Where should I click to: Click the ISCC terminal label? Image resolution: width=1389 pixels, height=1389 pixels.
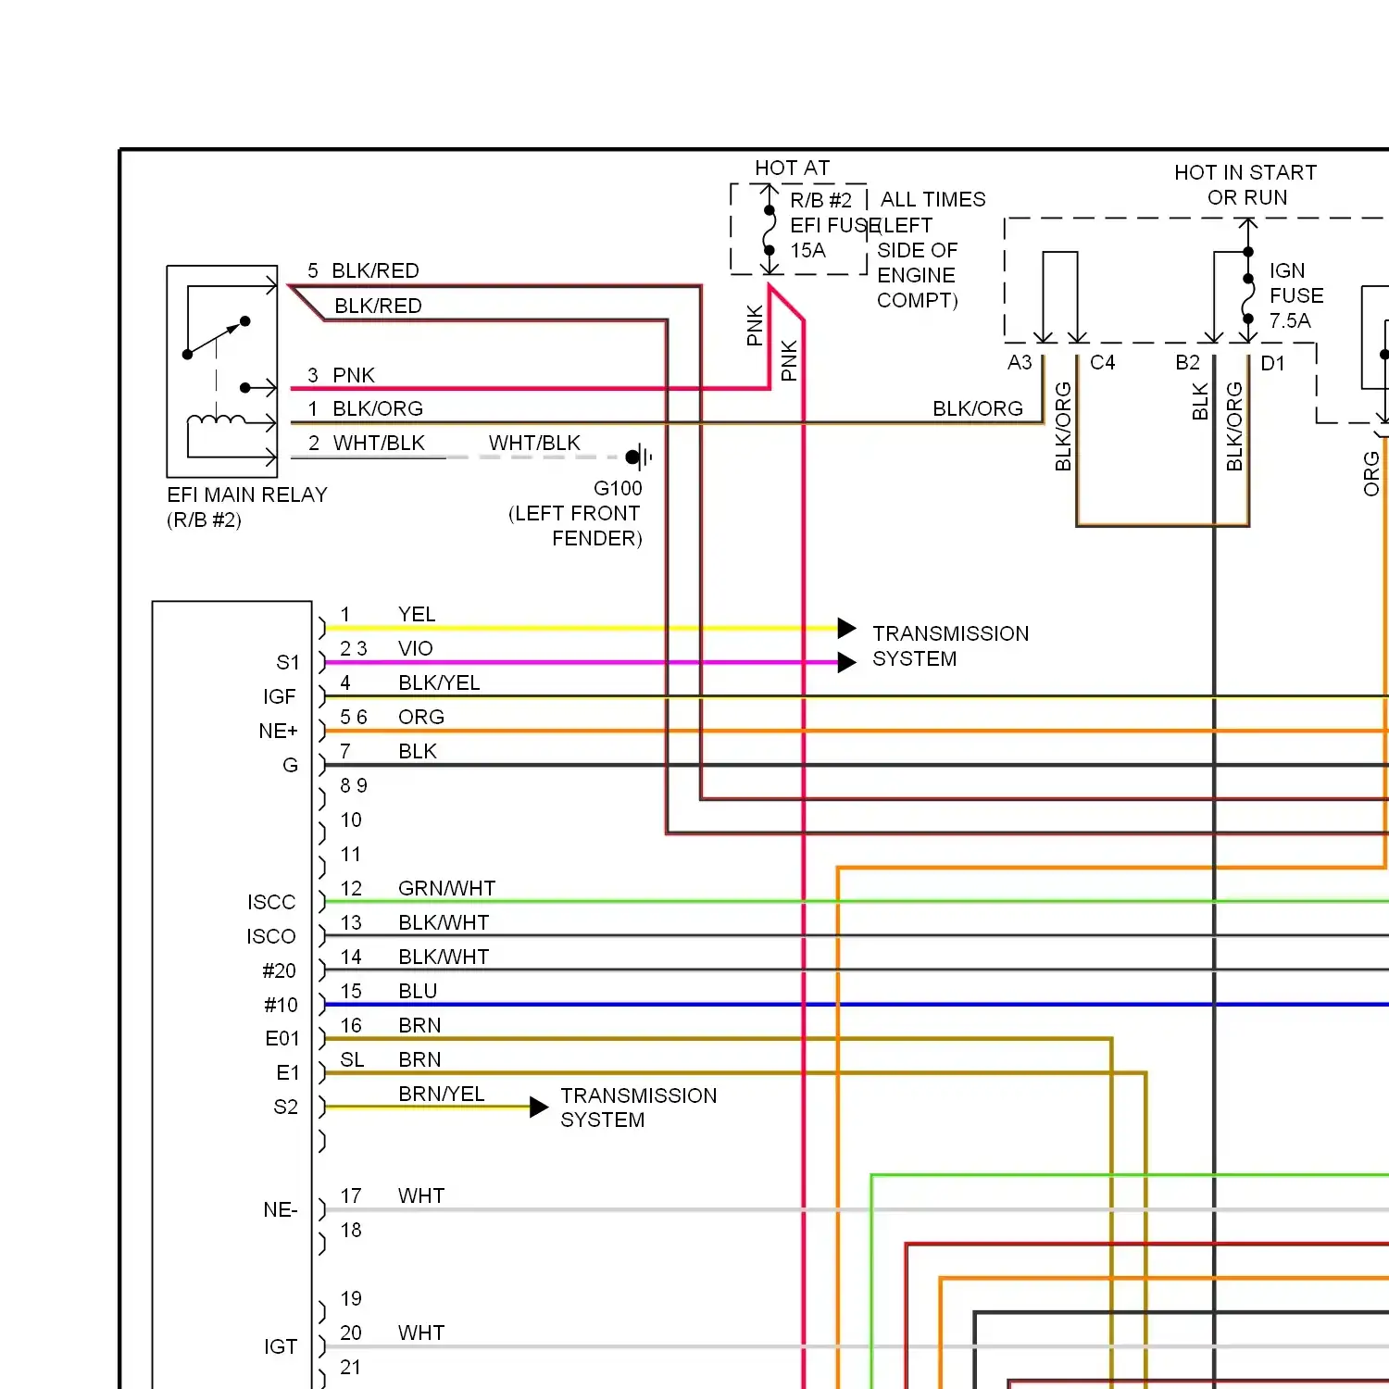(x=271, y=902)
